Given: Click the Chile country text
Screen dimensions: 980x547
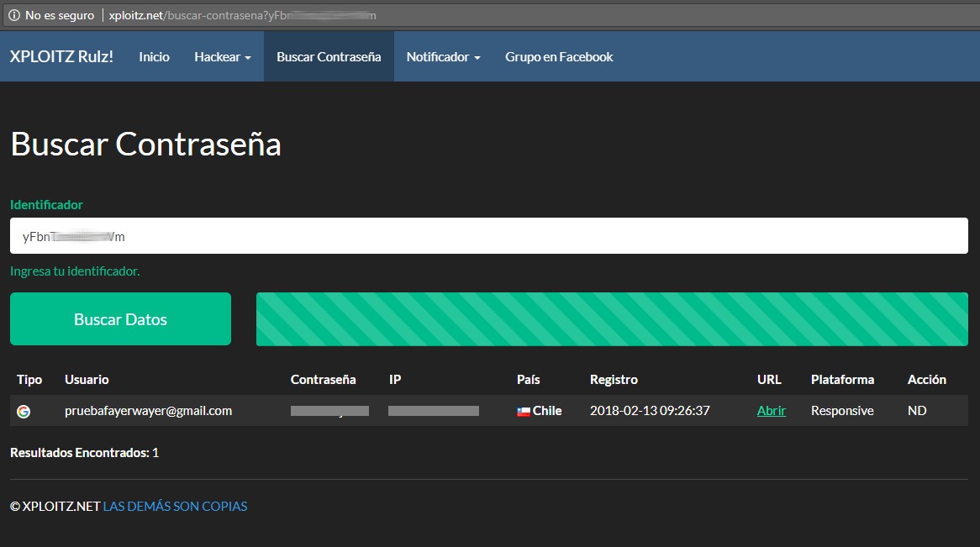Looking at the screenshot, I should [547, 411].
